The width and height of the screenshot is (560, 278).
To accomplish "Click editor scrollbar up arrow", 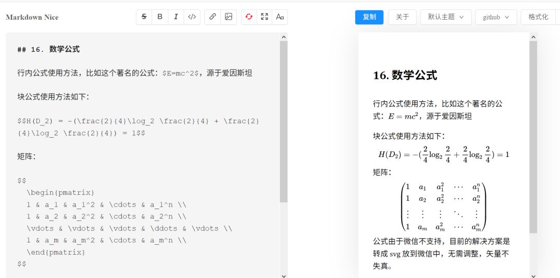I will (x=284, y=37).
